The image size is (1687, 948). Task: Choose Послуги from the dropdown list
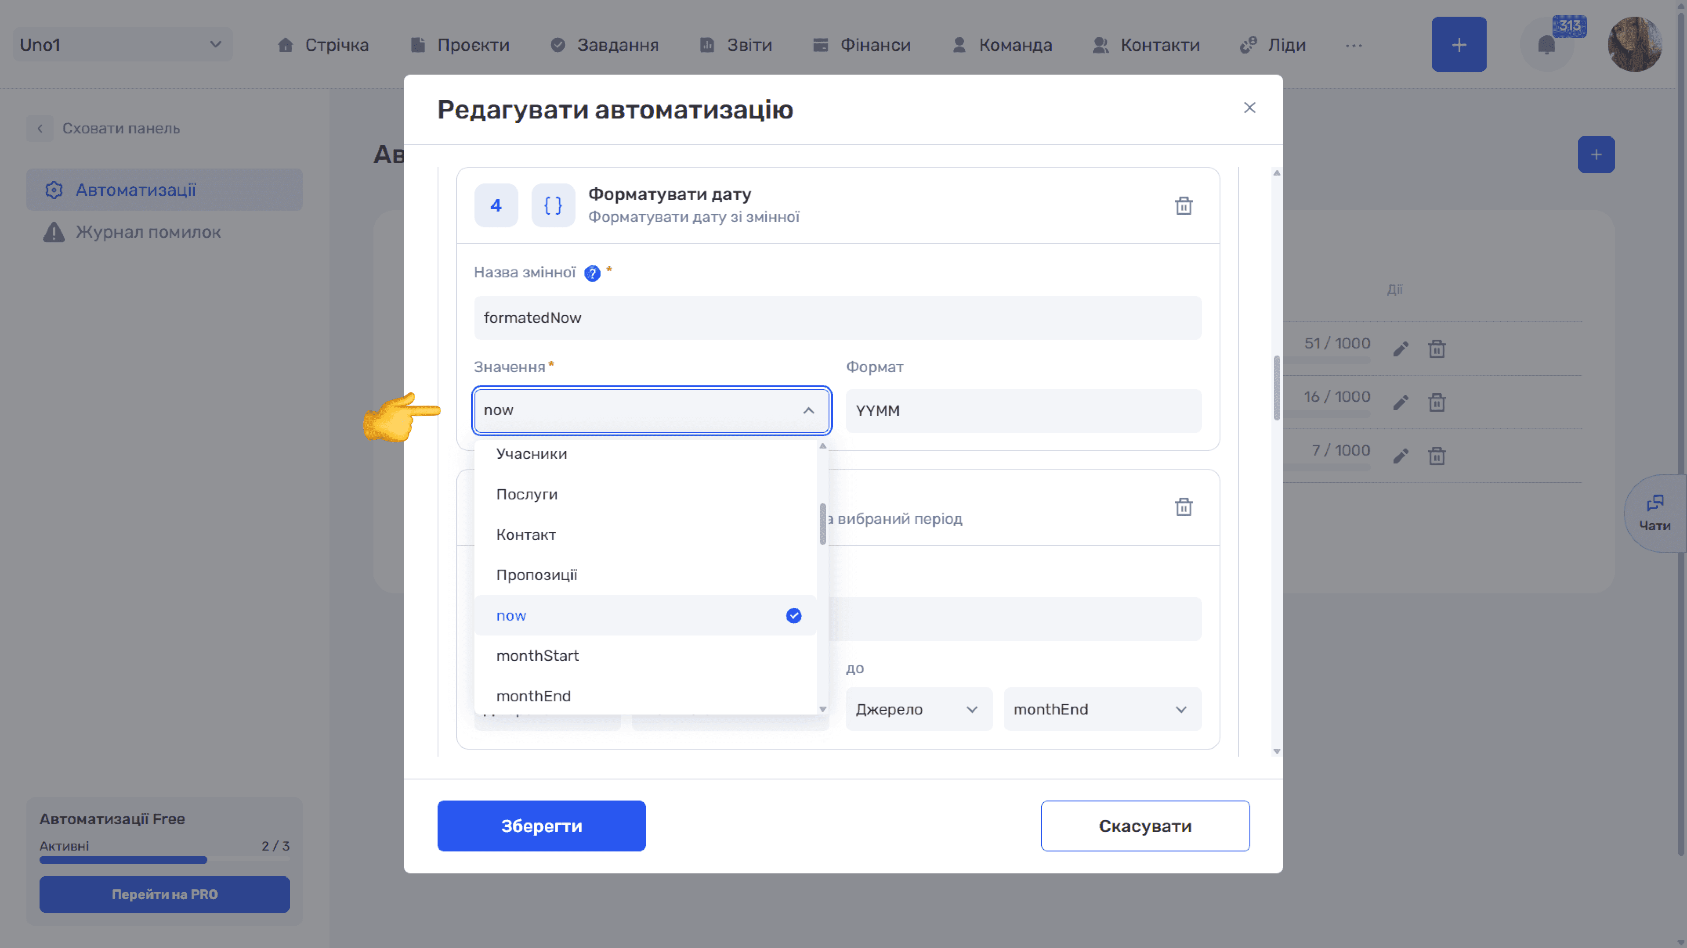(x=645, y=494)
